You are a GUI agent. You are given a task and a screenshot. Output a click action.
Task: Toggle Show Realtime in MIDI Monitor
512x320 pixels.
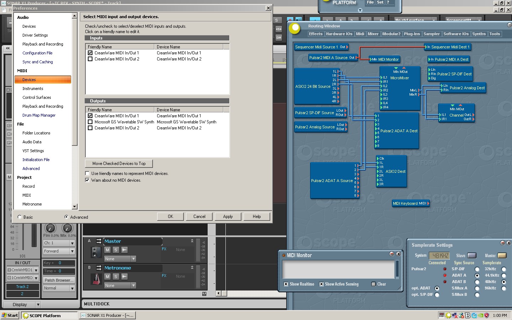click(x=286, y=284)
